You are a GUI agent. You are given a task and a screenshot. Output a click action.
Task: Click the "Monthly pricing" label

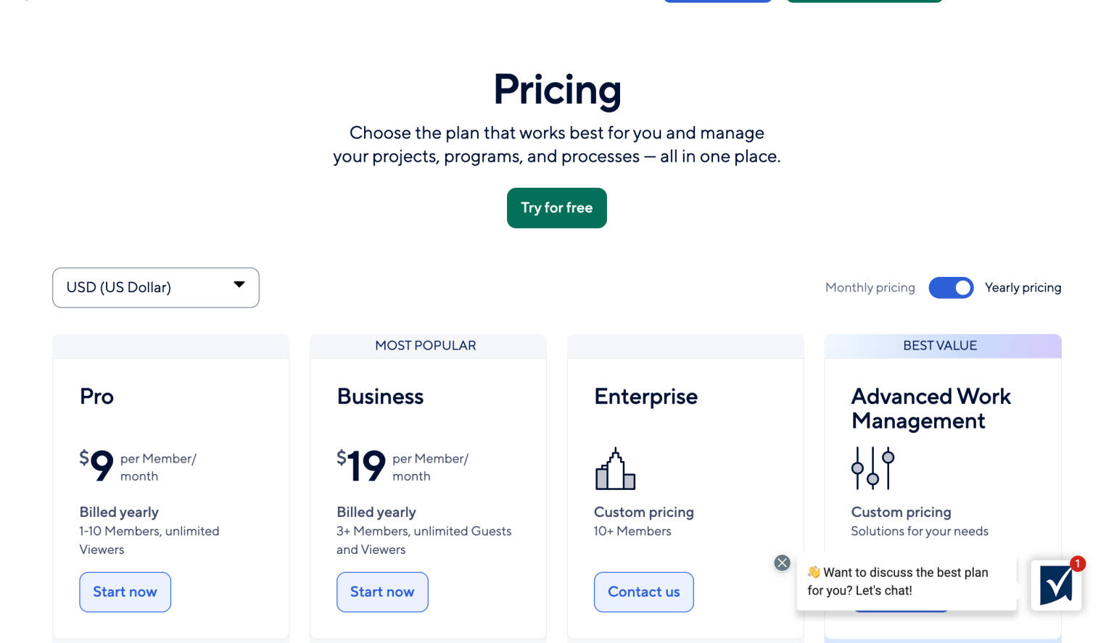coord(870,288)
